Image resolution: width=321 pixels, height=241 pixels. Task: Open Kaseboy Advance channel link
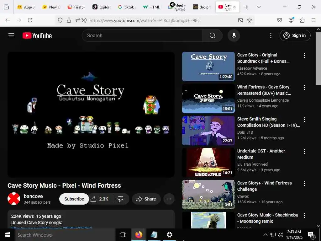[x=252, y=68]
